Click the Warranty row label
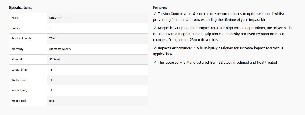 click(x=17, y=49)
